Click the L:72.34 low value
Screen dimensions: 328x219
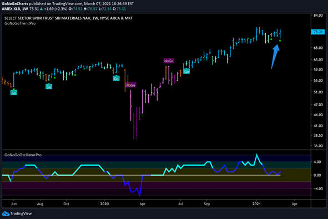click(x=105, y=9)
